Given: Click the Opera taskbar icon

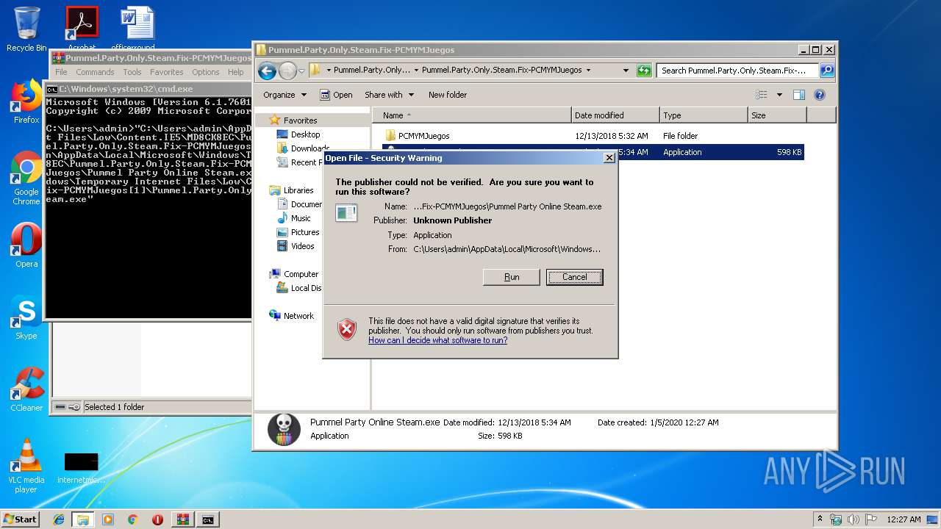Looking at the screenshot, I should (x=157, y=519).
